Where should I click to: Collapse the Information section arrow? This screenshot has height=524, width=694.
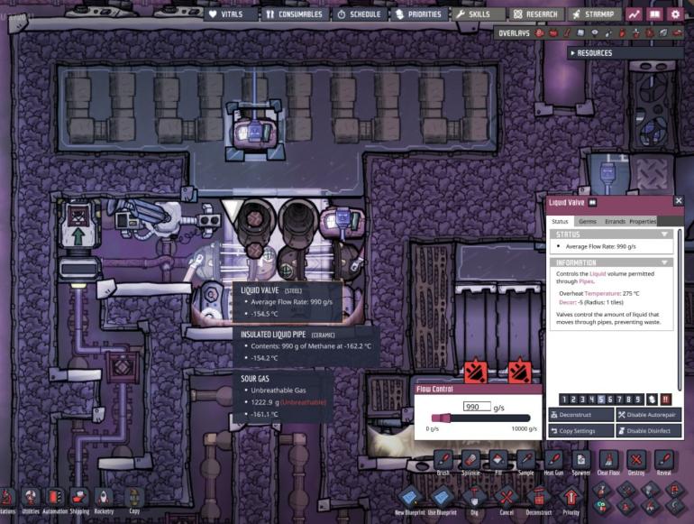pyautogui.click(x=664, y=262)
